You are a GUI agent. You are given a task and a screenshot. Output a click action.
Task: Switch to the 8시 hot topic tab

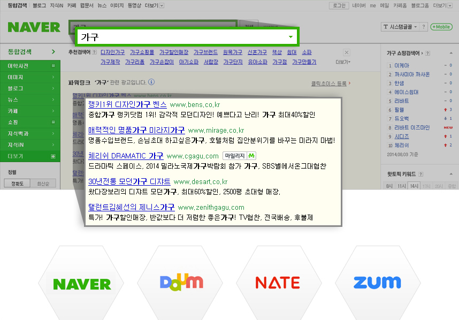click(x=389, y=186)
